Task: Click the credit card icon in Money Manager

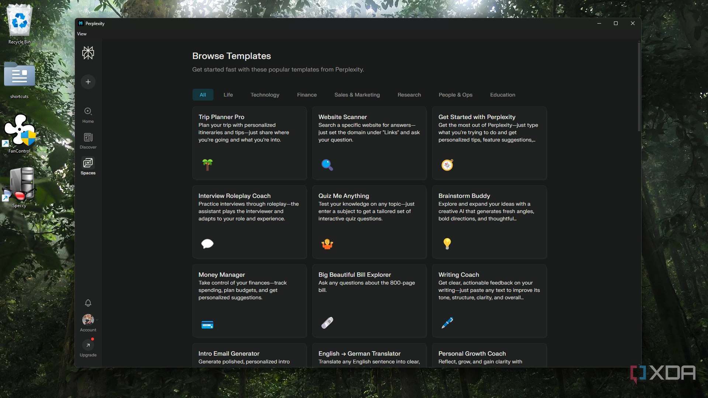Action: point(207,325)
